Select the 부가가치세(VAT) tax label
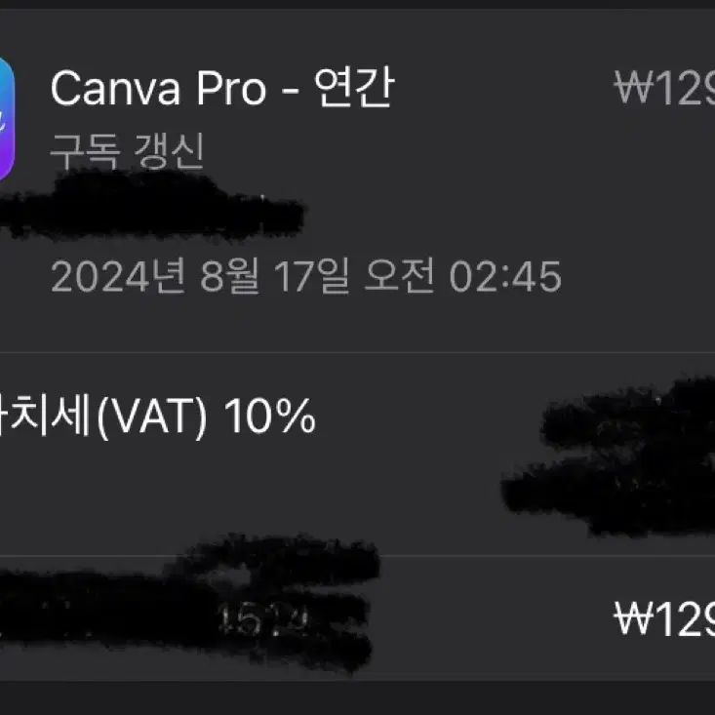The image size is (715, 715). click(x=103, y=416)
